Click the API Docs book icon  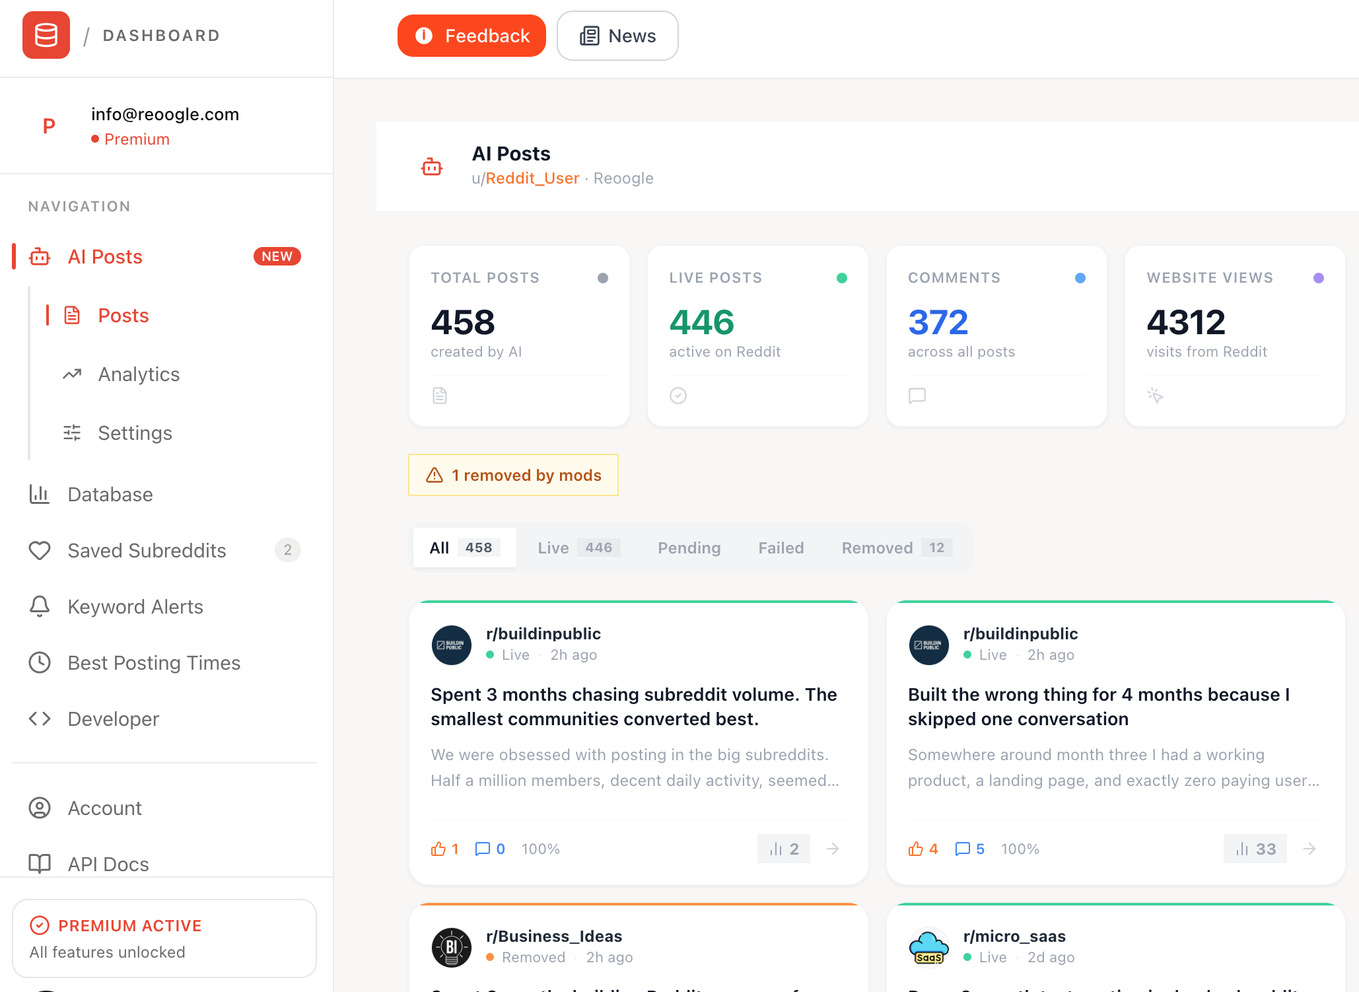[x=40, y=864]
